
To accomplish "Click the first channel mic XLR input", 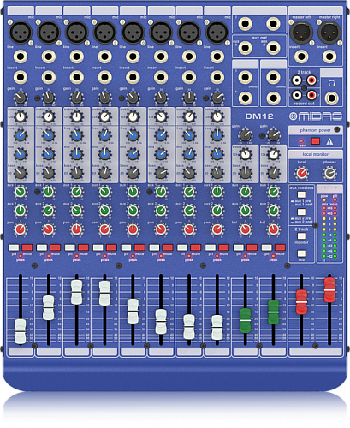I will tap(21, 33).
